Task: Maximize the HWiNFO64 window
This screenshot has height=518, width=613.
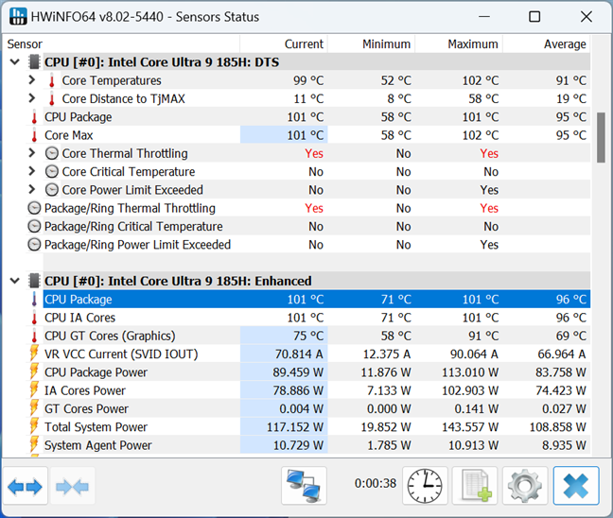Action: [x=534, y=16]
